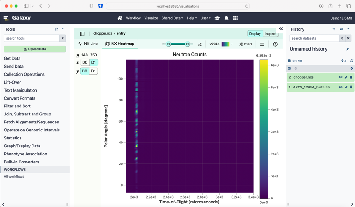The height and width of the screenshot is (207, 355).
Task: Expand the Shared Data menu
Action: pyautogui.click(x=172, y=18)
